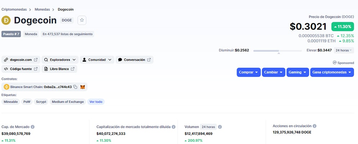
Task: Change the 24 horas price range selector
Action: point(344,50)
